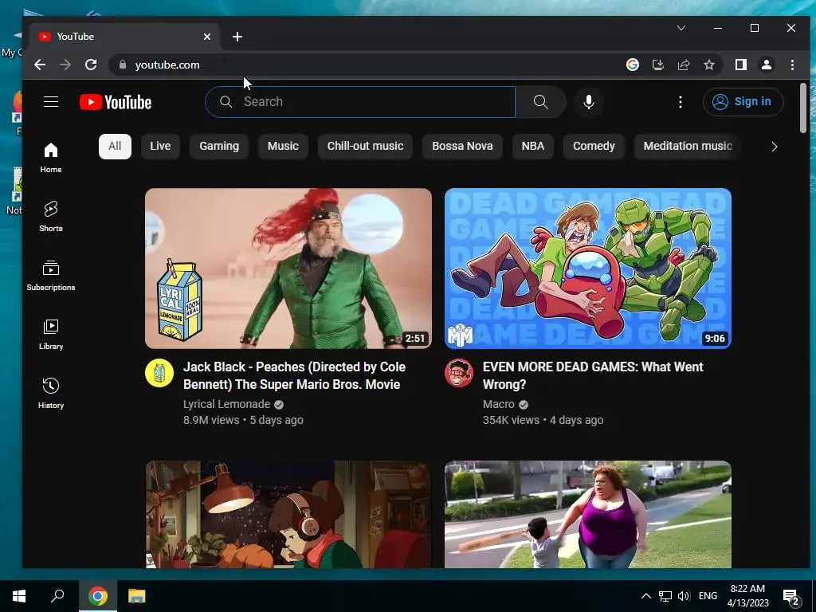Select the Comedy filter chip
The image size is (816, 612).
(594, 147)
